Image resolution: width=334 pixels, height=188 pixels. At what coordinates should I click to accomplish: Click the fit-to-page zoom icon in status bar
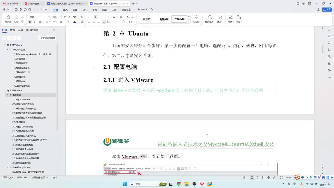coord(281,178)
